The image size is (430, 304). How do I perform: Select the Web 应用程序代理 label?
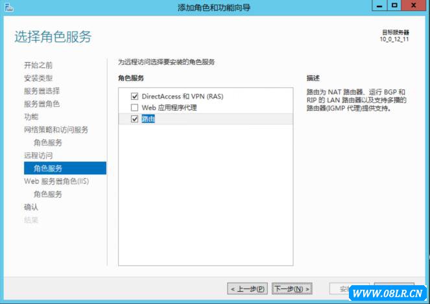(169, 108)
